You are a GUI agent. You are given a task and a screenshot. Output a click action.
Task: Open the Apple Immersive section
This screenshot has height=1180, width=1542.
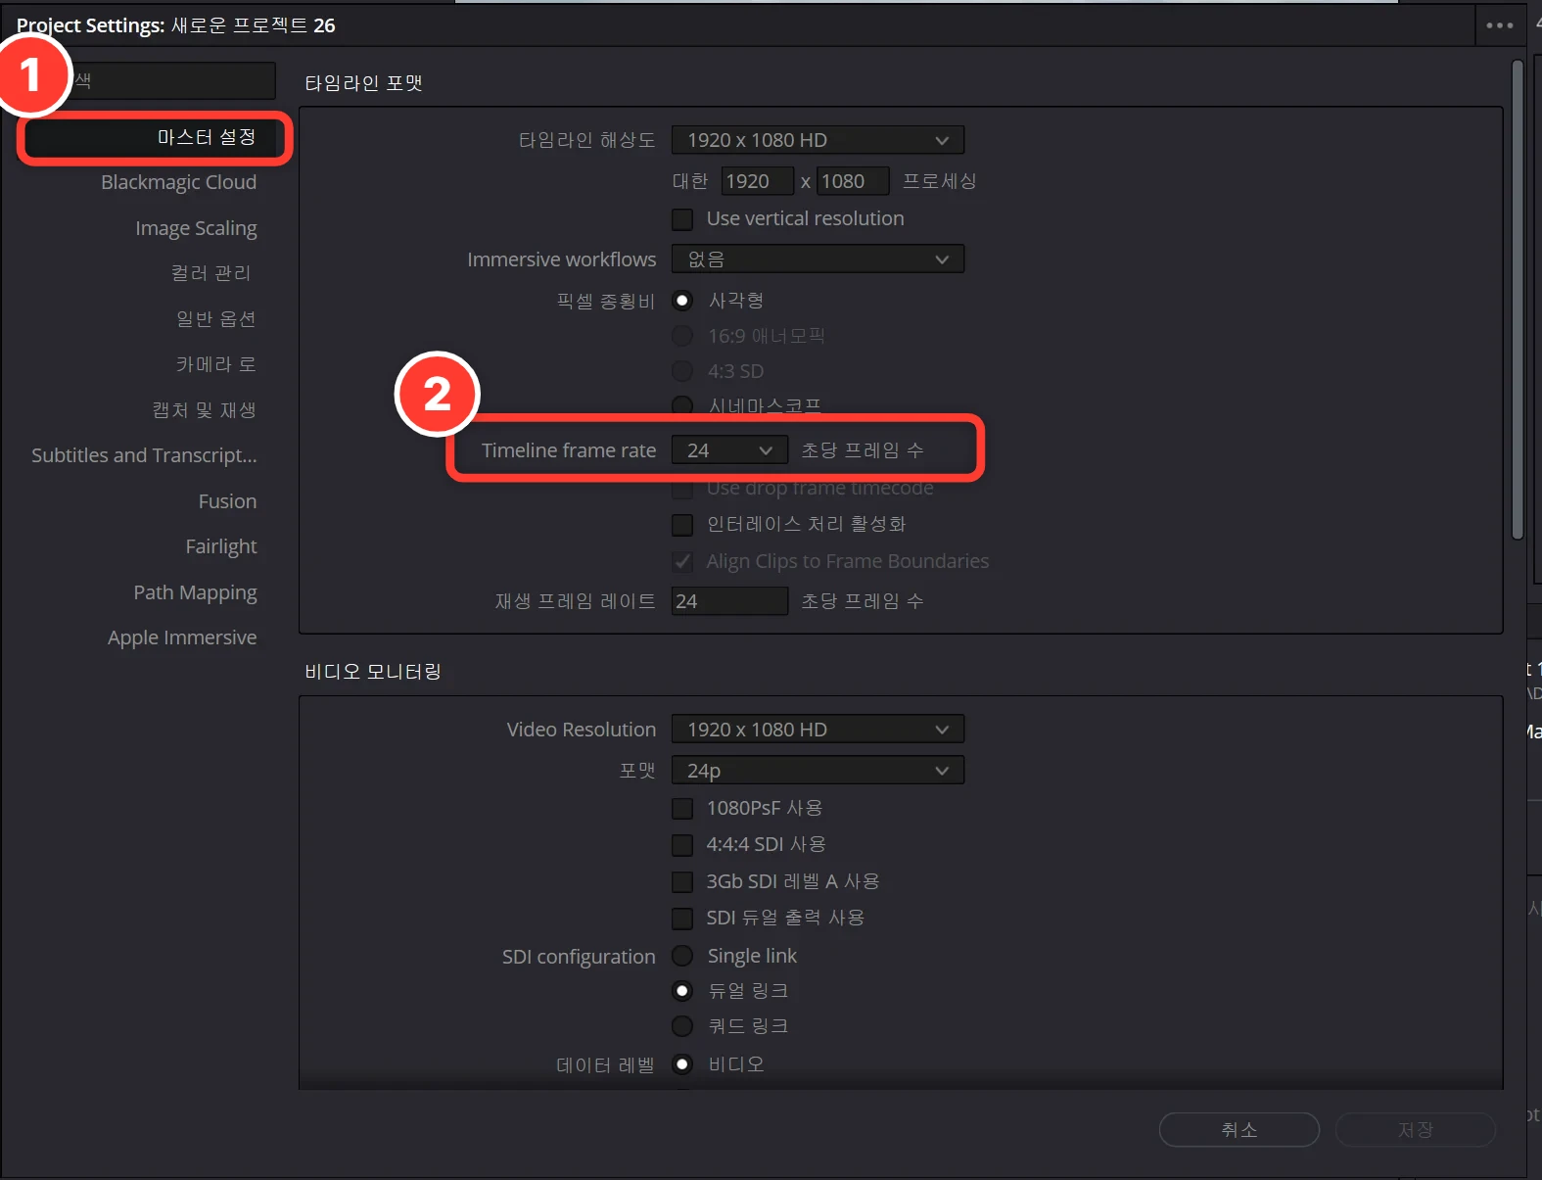click(182, 637)
